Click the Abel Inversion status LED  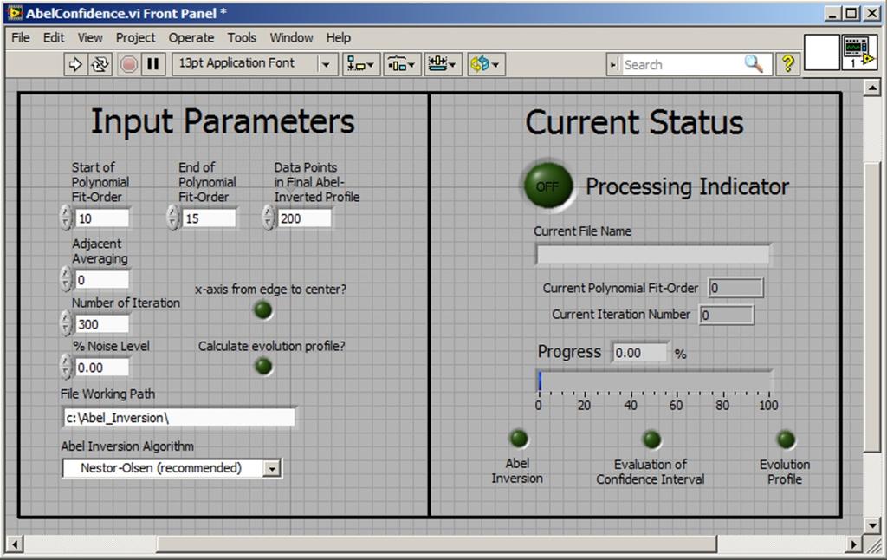point(519,439)
